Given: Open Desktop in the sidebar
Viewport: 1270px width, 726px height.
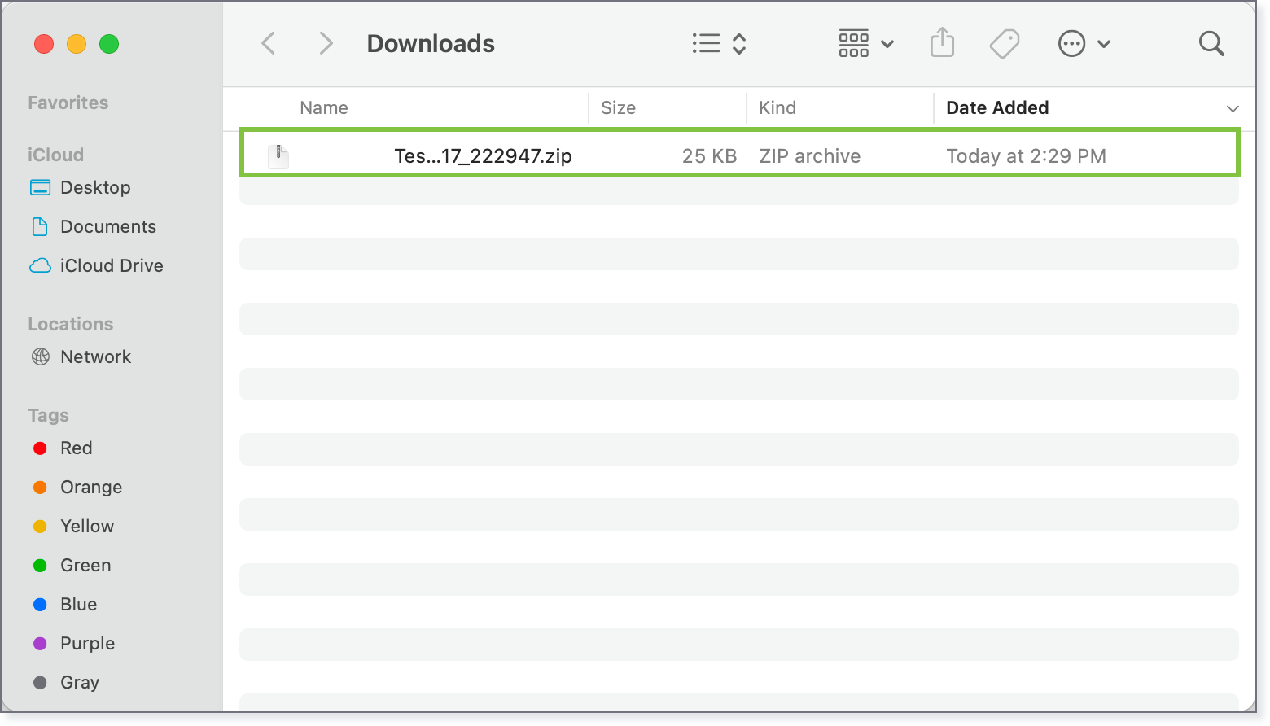Looking at the screenshot, I should click(x=95, y=187).
